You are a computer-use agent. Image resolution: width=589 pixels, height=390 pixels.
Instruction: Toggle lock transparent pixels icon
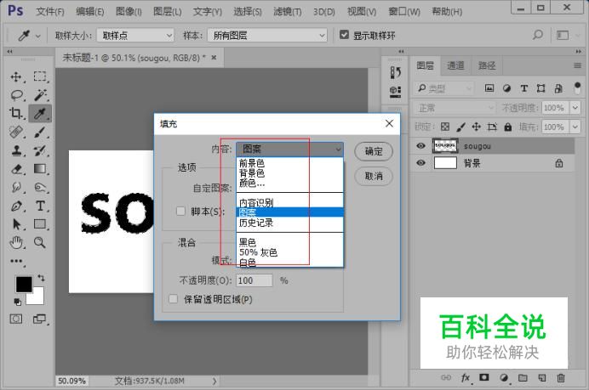click(x=445, y=127)
